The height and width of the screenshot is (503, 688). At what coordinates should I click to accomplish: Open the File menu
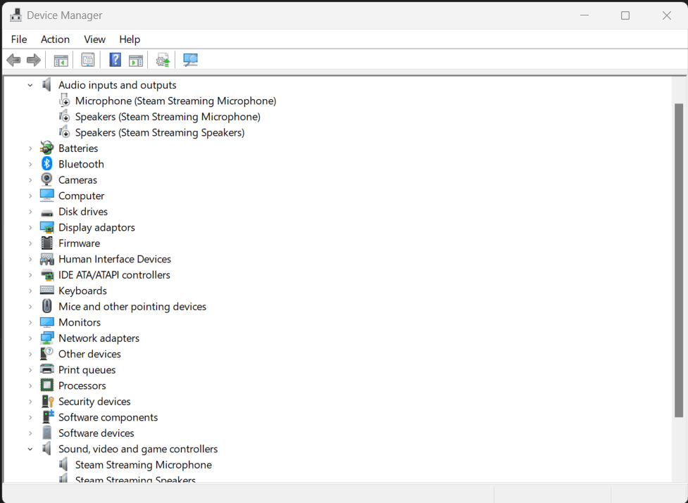click(18, 39)
